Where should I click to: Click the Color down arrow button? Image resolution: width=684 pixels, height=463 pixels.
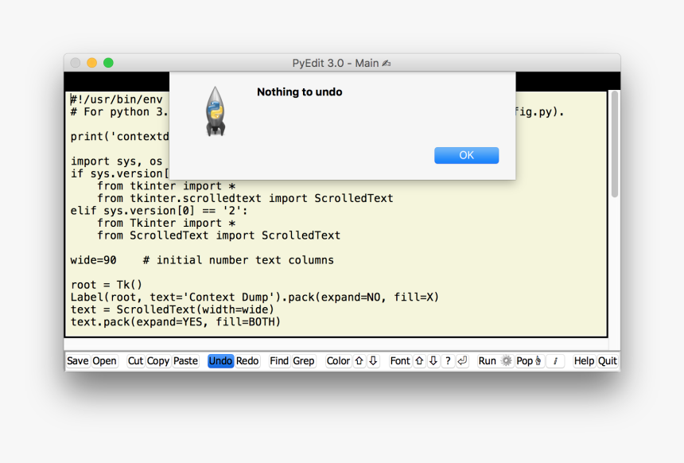[x=373, y=361]
